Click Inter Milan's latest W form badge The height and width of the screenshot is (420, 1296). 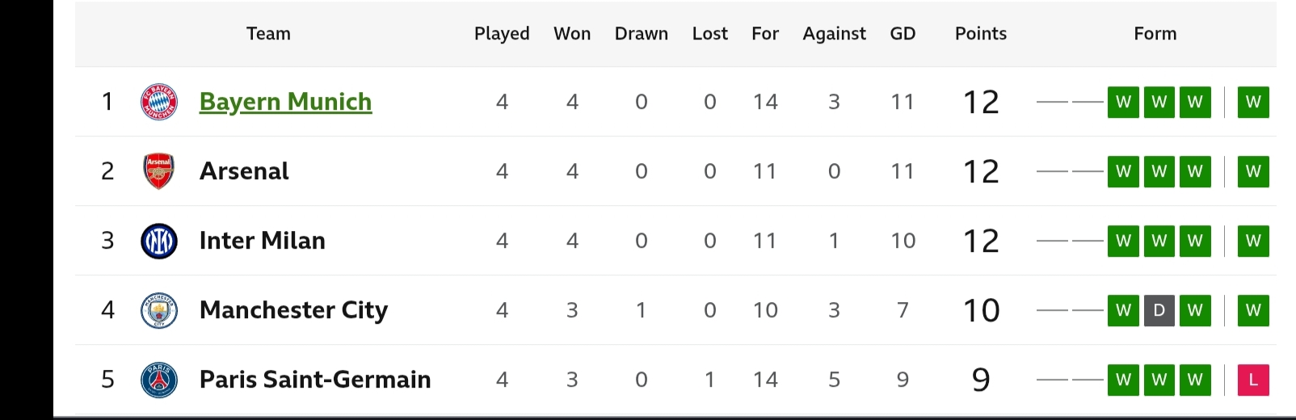1253,241
